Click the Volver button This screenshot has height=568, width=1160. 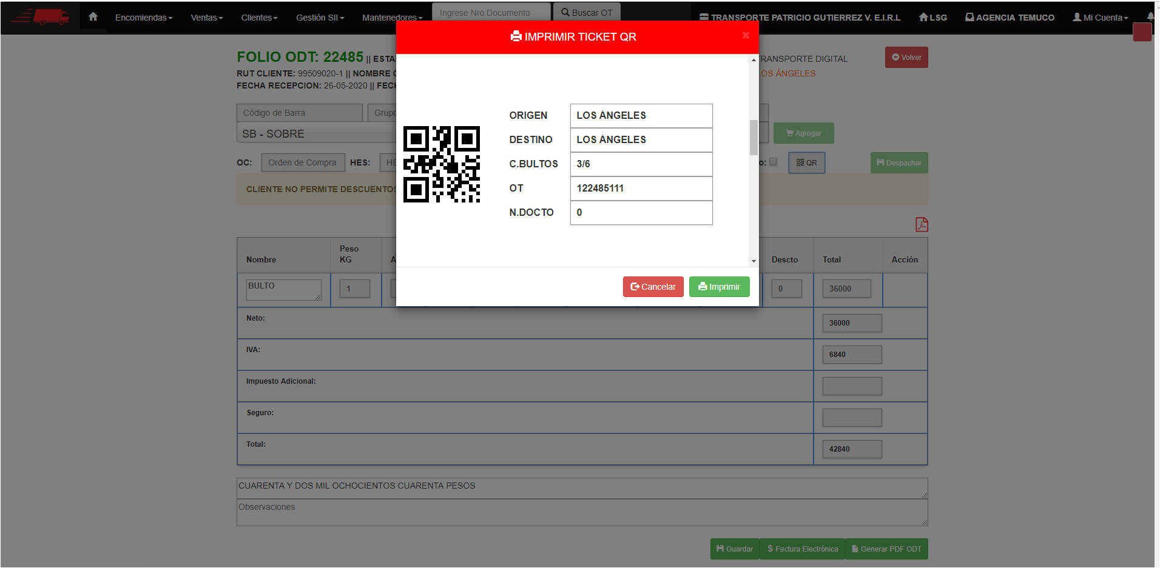pos(906,58)
